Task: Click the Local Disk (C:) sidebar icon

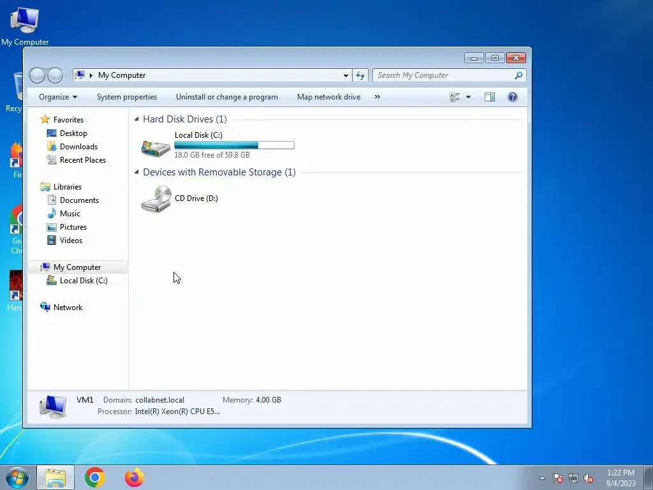Action: [52, 281]
